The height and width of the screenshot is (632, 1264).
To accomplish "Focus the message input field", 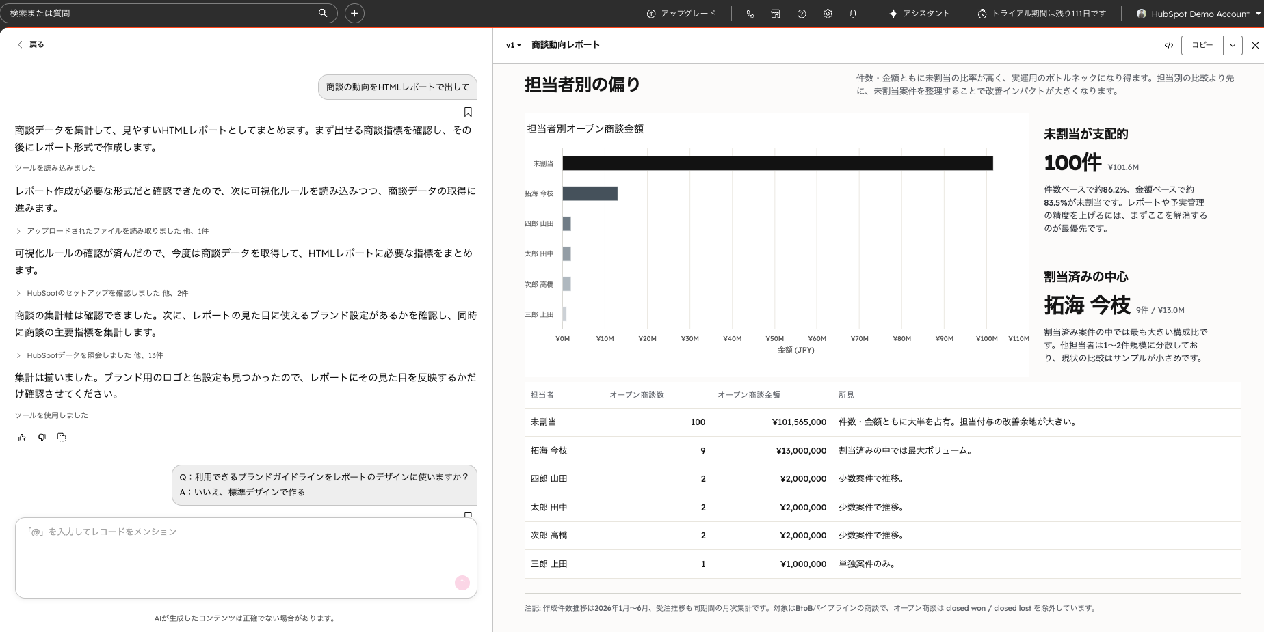I will point(246,558).
